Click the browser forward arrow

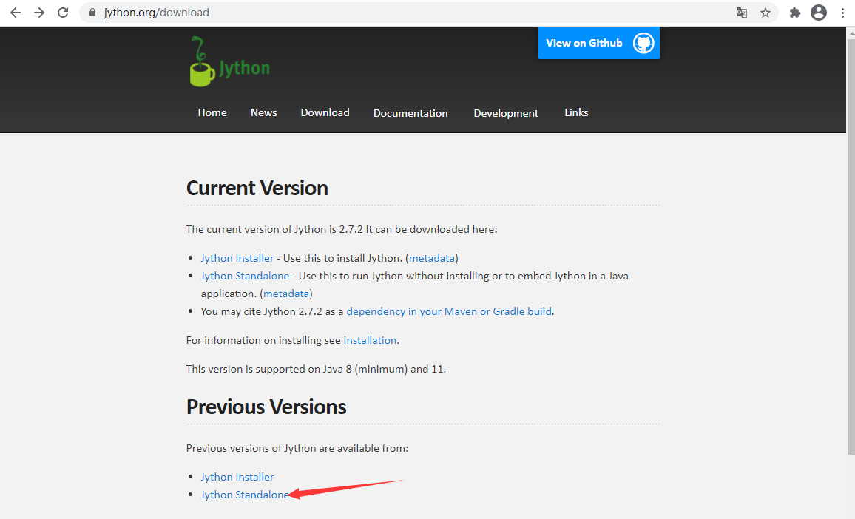point(39,13)
